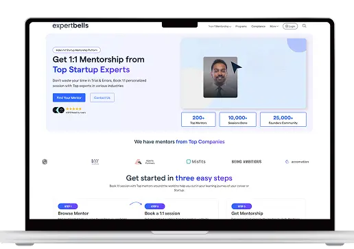The width and height of the screenshot is (354, 249).
Task: Click the expertbells logo
Action: (x=71, y=25)
